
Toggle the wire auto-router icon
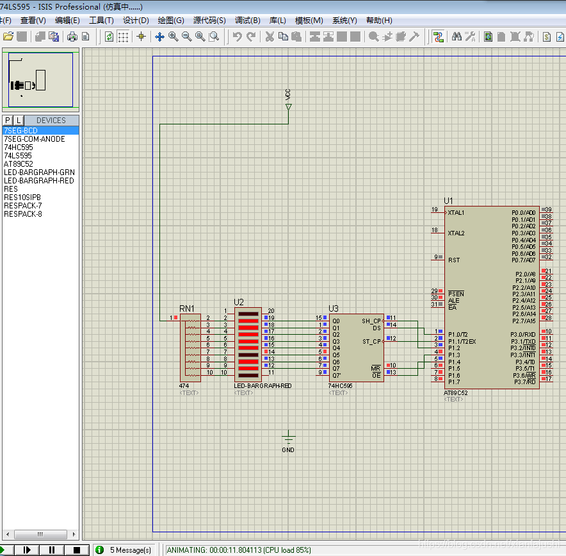tap(438, 37)
